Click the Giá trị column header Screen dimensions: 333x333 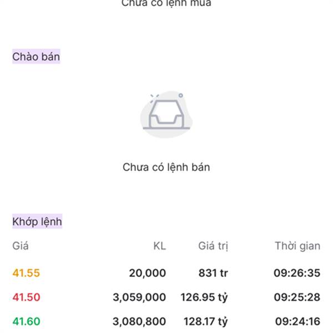(213, 246)
